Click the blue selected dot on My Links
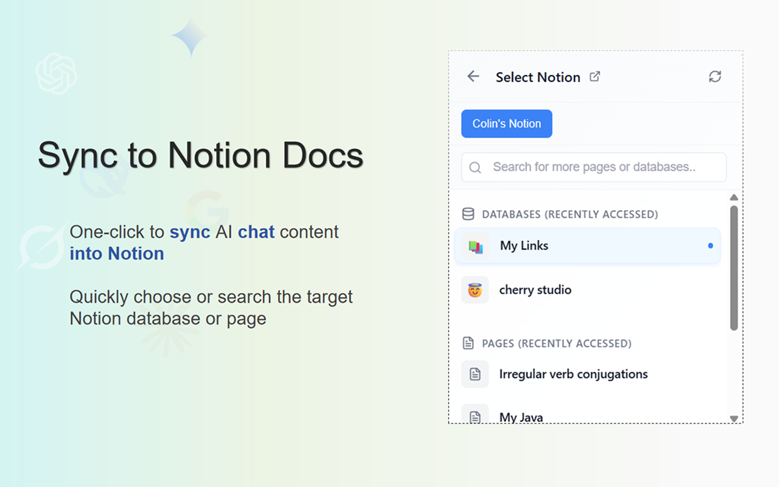 click(x=710, y=246)
